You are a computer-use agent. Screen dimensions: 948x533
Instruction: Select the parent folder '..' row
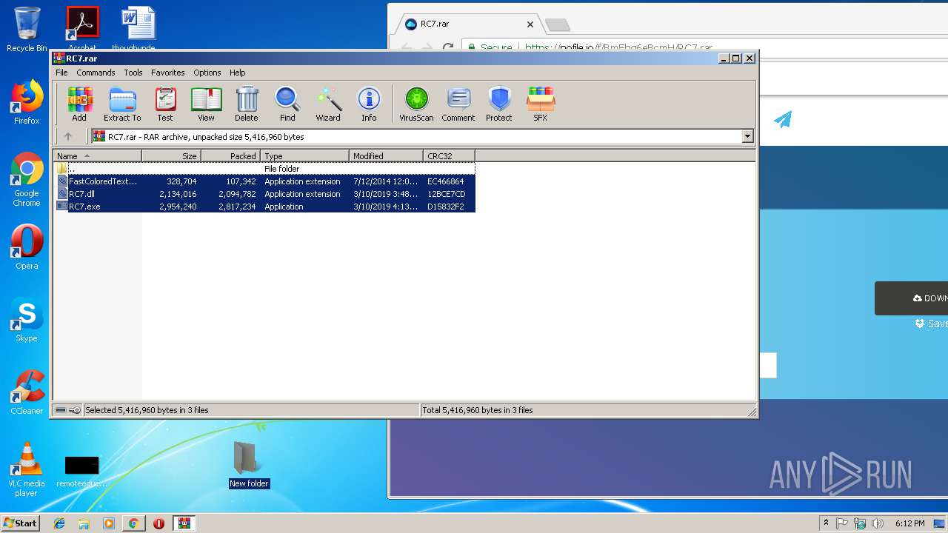pos(264,169)
